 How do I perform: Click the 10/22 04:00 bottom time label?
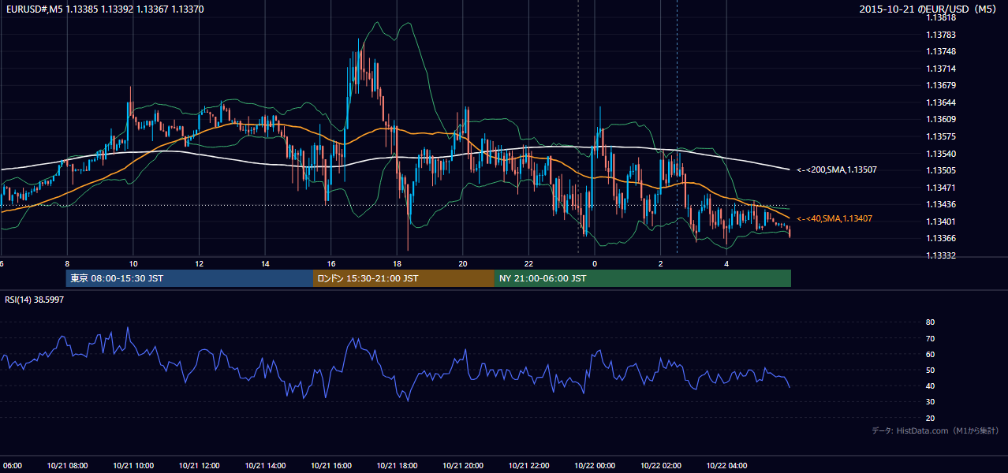coord(726,465)
